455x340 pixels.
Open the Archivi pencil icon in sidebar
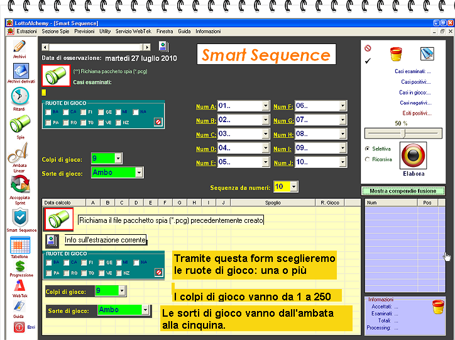pyautogui.click(x=19, y=46)
